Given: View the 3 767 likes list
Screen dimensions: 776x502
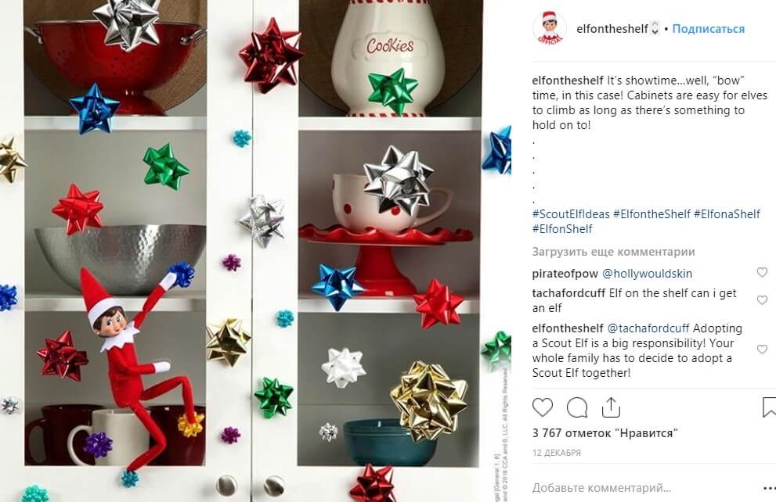Looking at the screenshot, I should [605, 433].
